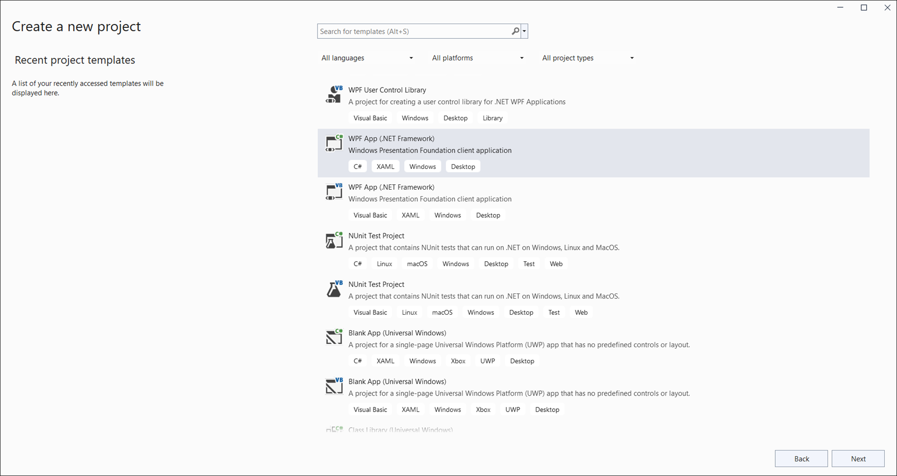This screenshot has width=897, height=476.
Task: Click the Recent project templates heading
Action: click(75, 60)
